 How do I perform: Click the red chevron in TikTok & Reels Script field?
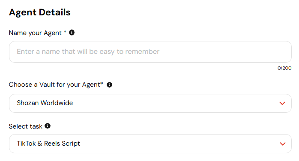pyautogui.click(x=283, y=144)
